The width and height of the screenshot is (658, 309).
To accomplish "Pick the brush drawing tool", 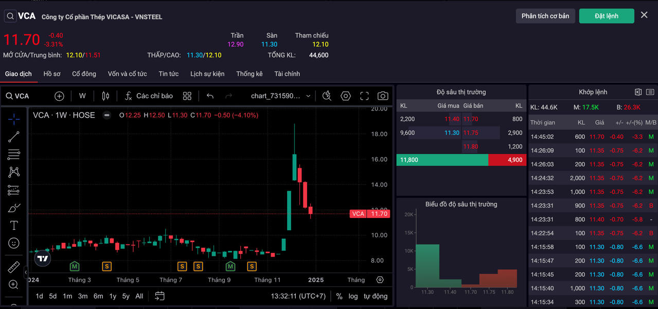I will 14,208.
